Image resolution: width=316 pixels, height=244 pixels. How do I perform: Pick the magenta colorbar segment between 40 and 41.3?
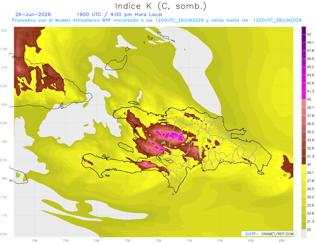click(x=304, y=95)
